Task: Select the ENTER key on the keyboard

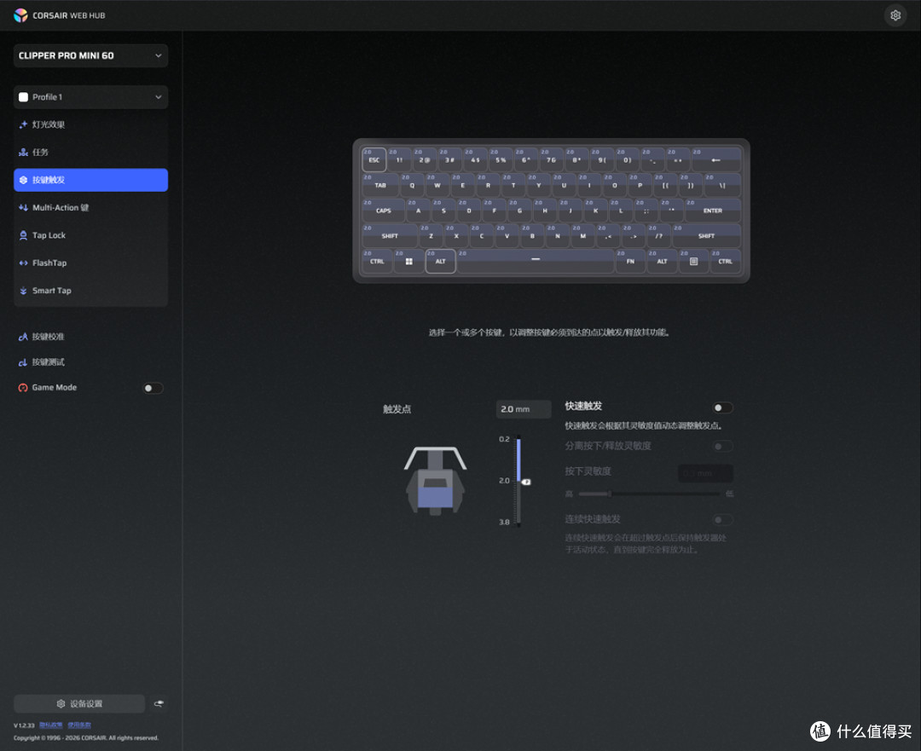Action: click(x=712, y=211)
